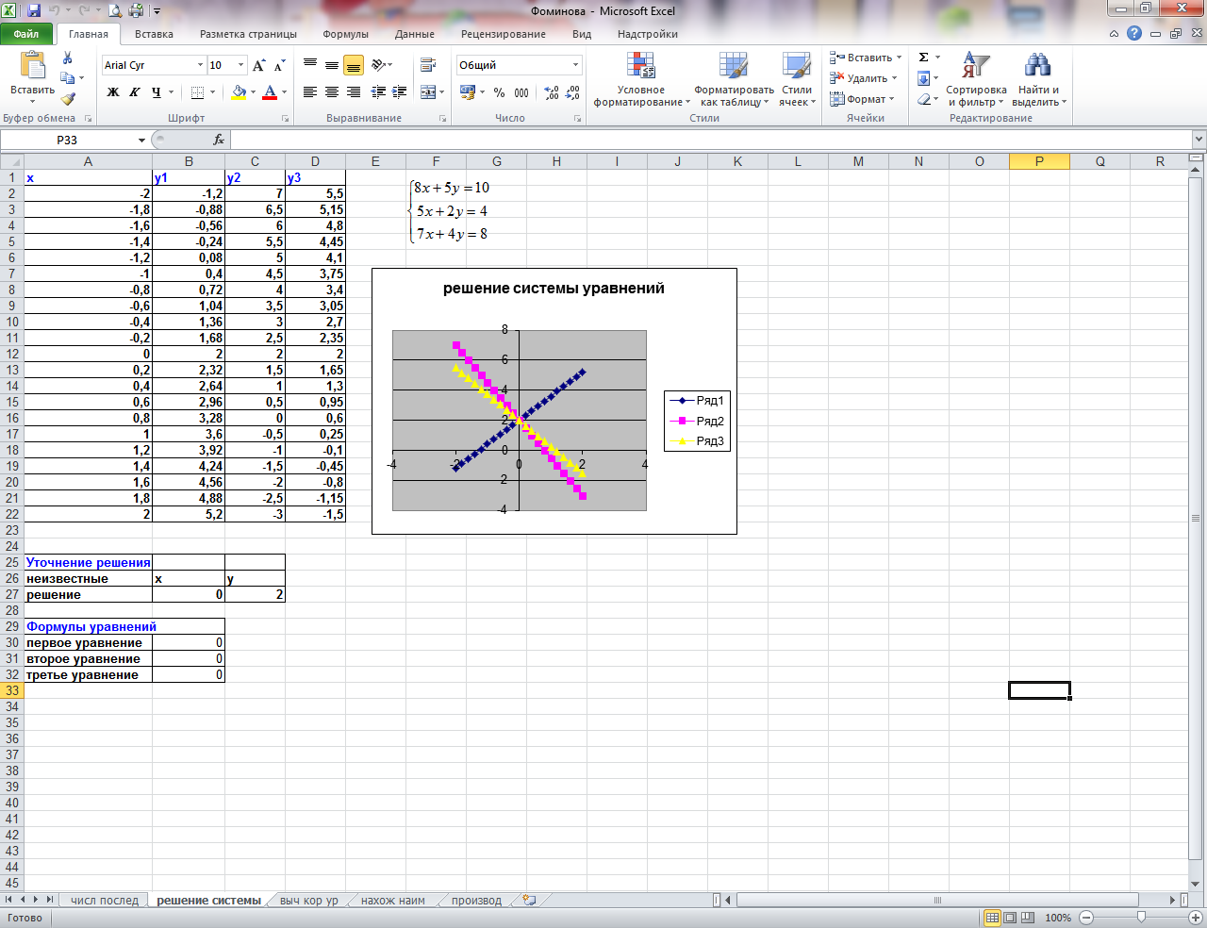
Task: Open the Name Box dropdown arrow
Action: (x=141, y=140)
